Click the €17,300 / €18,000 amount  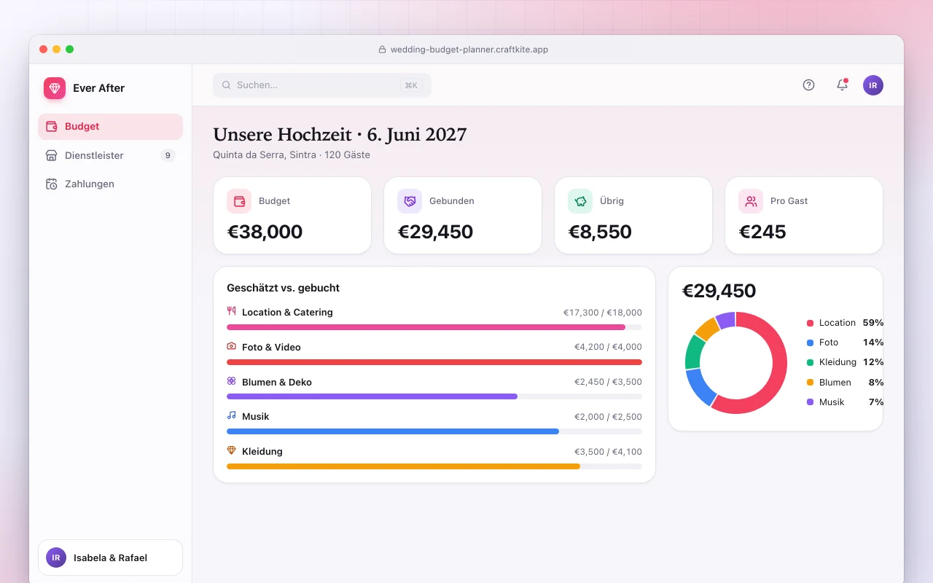coord(603,312)
